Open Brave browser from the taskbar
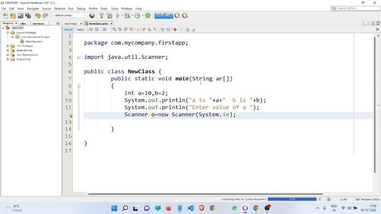 (x=202, y=208)
